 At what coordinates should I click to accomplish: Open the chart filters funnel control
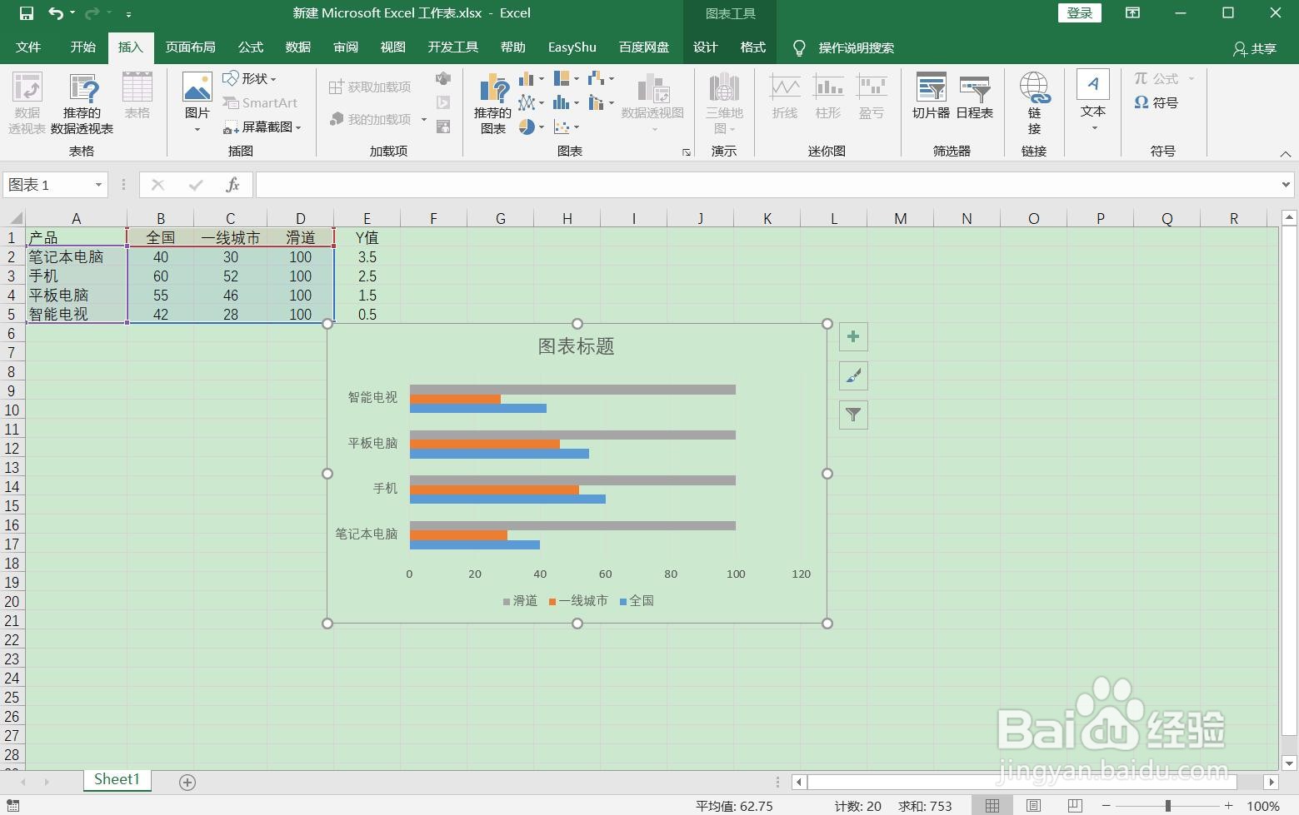tap(852, 414)
